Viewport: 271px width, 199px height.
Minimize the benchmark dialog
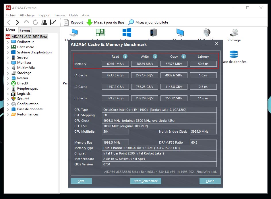point(203,44)
